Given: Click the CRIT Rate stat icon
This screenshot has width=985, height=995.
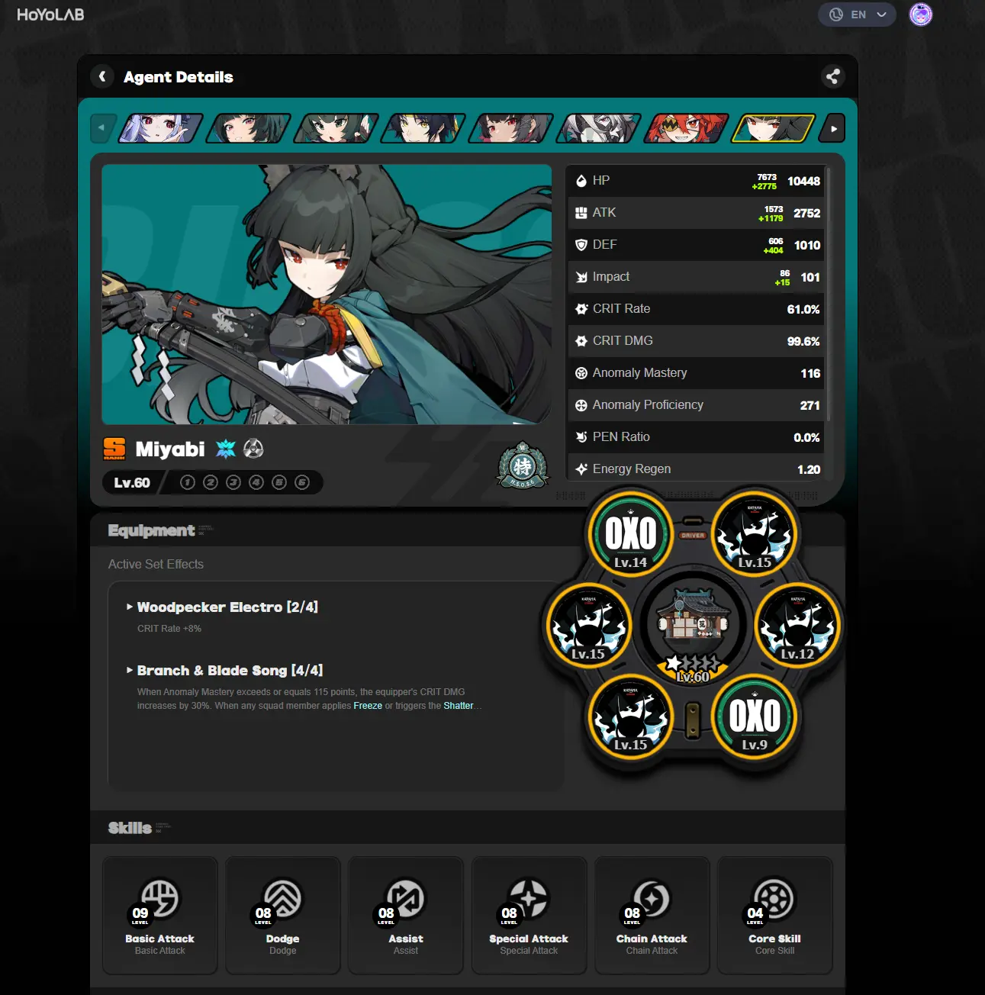Looking at the screenshot, I should (581, 309).
